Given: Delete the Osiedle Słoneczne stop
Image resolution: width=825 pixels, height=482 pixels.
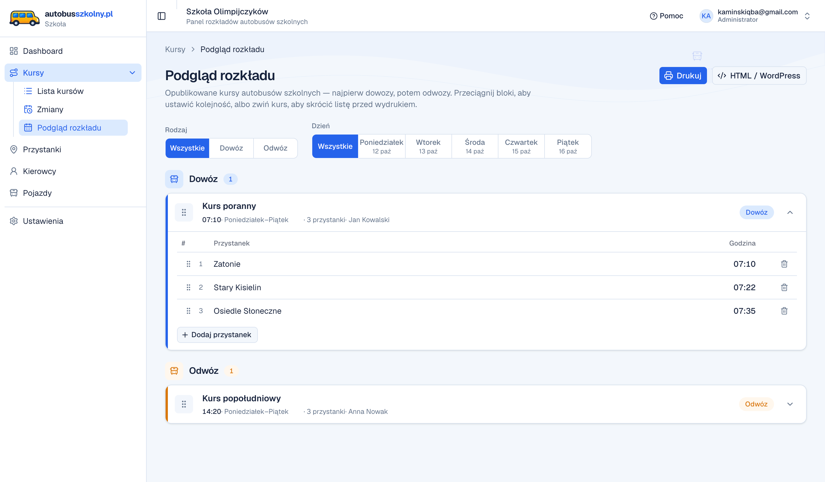Looking at the screenshot, I should pyautogui.click(x=784, y=311).
